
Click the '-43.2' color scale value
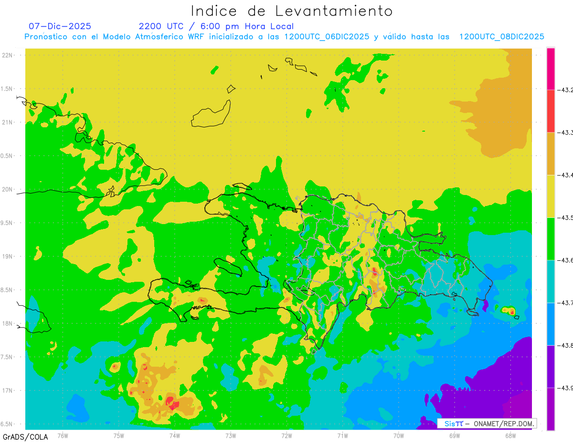[565, 90]
